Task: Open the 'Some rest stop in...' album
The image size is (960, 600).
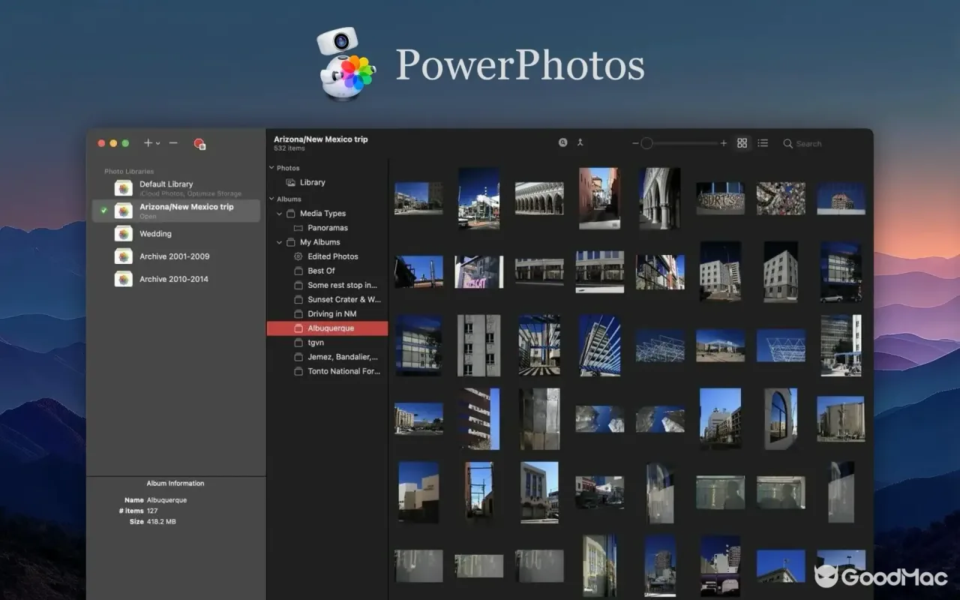Action: [327, 285]
